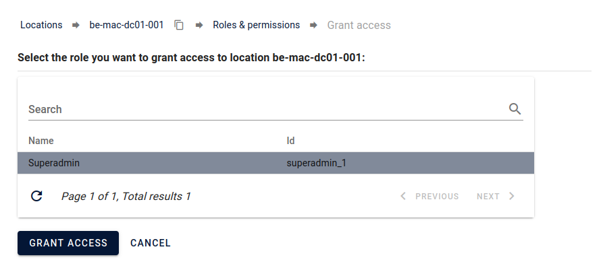
Task: Refresh the roles list
Action: (36, 196)
